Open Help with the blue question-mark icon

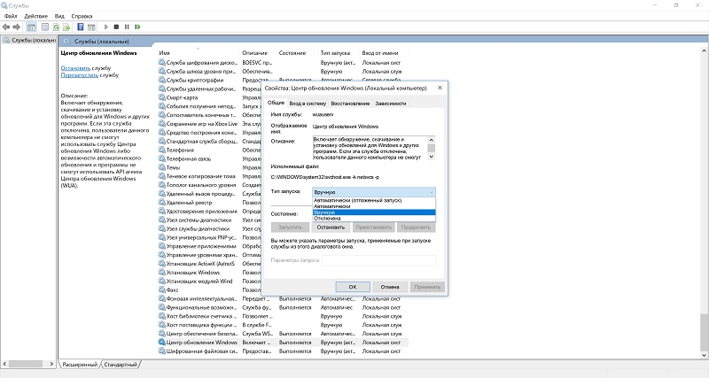(80, 27)
